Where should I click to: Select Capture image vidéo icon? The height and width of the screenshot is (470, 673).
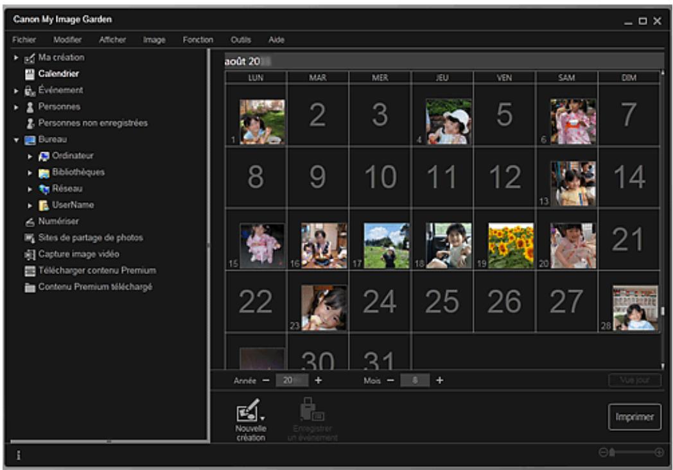[x=30, y=254]
